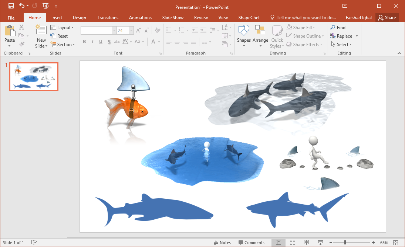Decrease font size icon
The width and height of the screenshot is (405, 247).
pyautogui.click(x=147, y=31)
